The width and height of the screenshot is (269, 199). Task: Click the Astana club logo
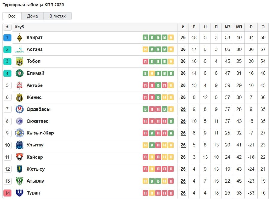click(x=19, y=50)
